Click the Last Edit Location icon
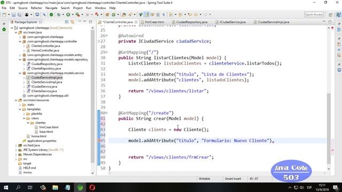Image resolution: width=342 pixels, height=192 pixels. coord(190,14)
